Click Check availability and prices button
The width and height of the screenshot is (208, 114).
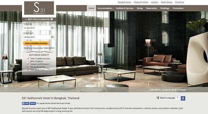[36, 43]
